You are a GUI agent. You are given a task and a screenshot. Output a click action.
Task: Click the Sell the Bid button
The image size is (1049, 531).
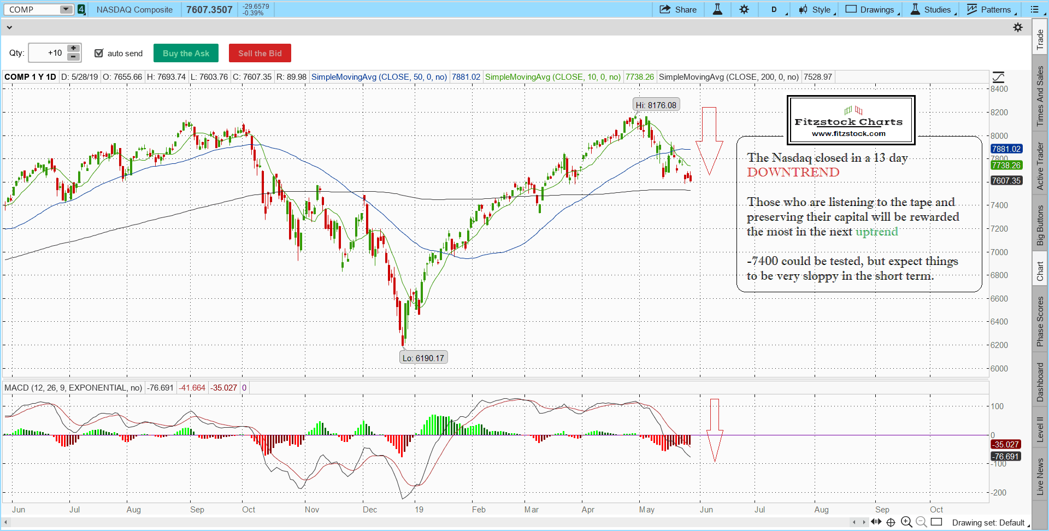[x=260, y=53]
